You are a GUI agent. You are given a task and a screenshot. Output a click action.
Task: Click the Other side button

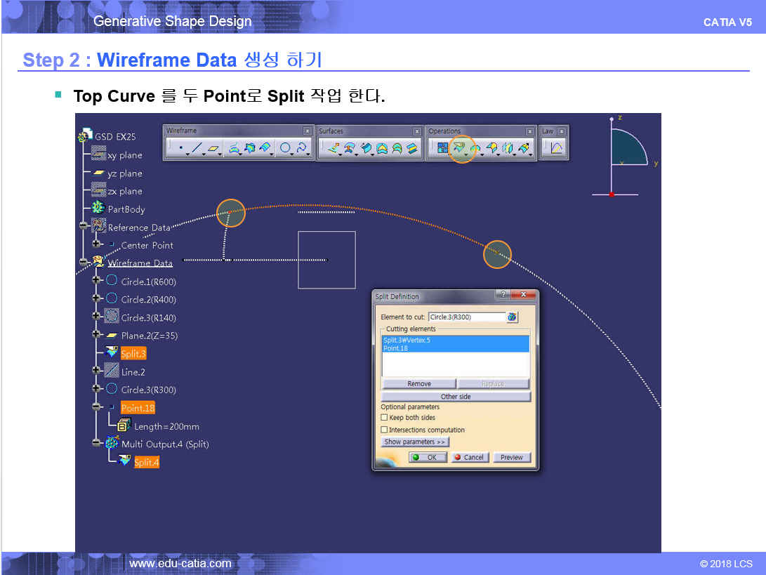[x=455, y=397]
